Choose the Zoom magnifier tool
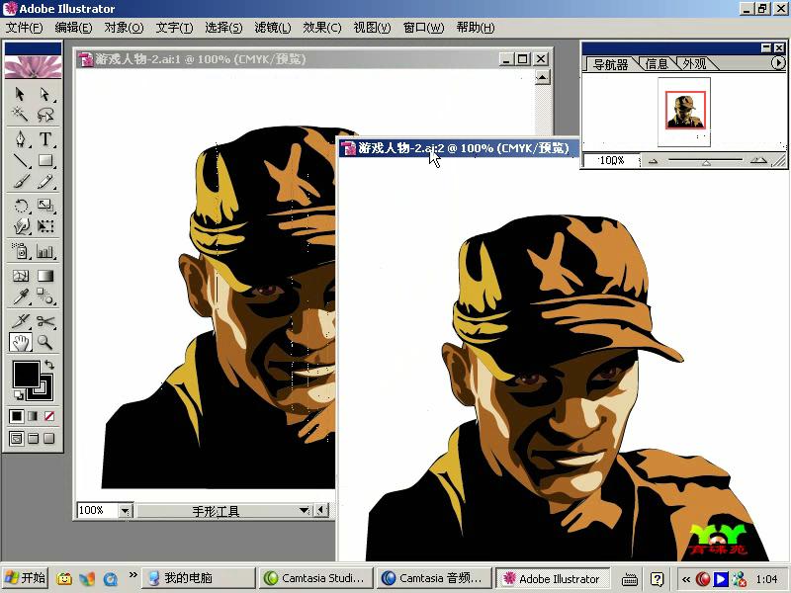Image resolution: width=791 pixels, height=593 pixels. 44,342
